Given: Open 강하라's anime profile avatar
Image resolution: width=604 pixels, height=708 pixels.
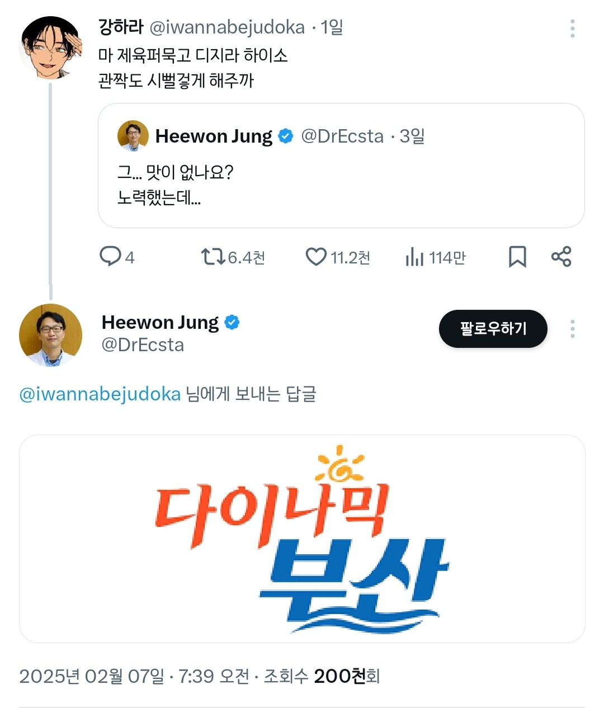Looking at the screenshot, I should click(51, 48).
